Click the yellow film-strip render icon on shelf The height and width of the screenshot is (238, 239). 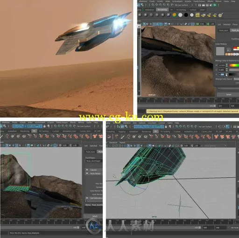click(197, 15)
